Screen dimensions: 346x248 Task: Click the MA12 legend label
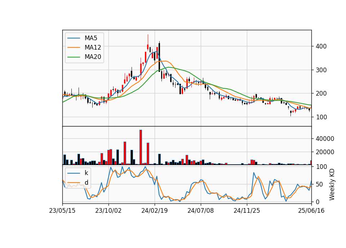tap(93, 47)
